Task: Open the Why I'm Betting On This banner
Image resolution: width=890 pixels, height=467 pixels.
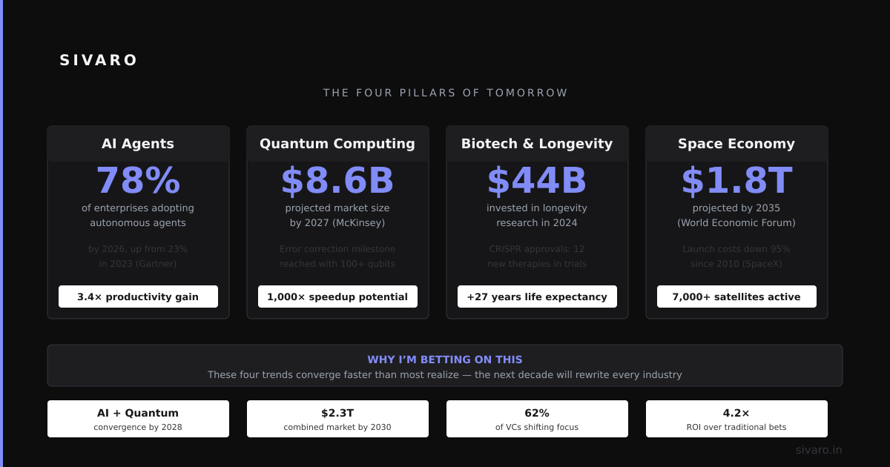Action: (x=445, y=365)
